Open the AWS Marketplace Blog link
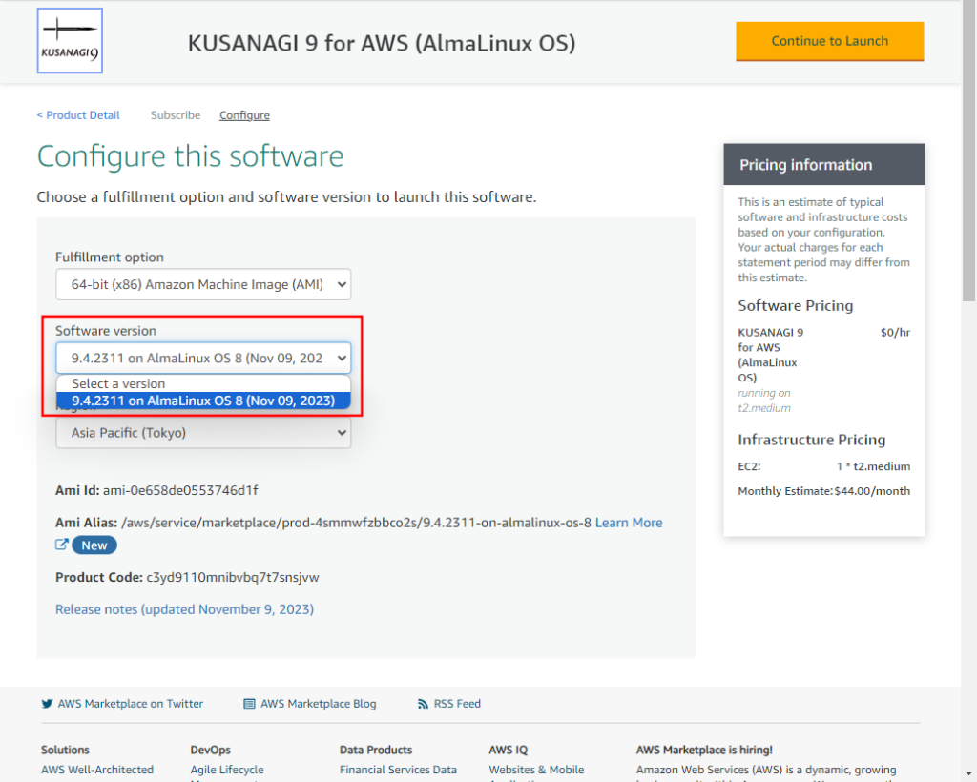This screenshot has width=977, height=782. pos(318,704)
